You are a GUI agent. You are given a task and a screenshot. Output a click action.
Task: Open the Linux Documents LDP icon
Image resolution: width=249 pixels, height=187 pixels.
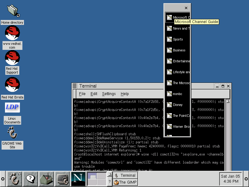pos(12,108)
